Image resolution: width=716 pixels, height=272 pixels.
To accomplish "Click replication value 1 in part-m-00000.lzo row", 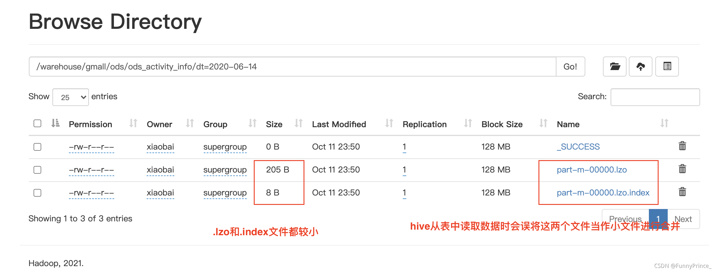I will pos(405,170).
